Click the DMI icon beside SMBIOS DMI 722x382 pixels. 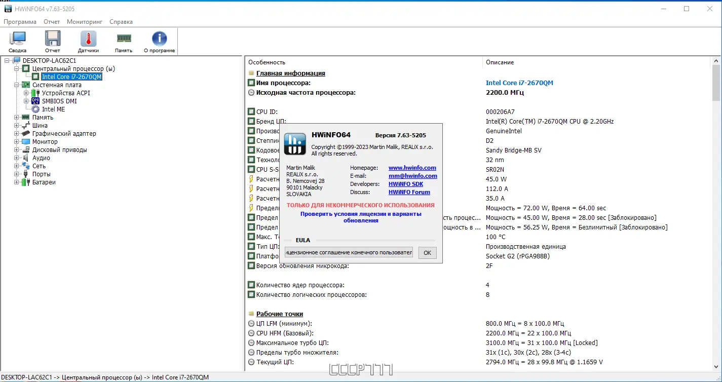[35, 101]
